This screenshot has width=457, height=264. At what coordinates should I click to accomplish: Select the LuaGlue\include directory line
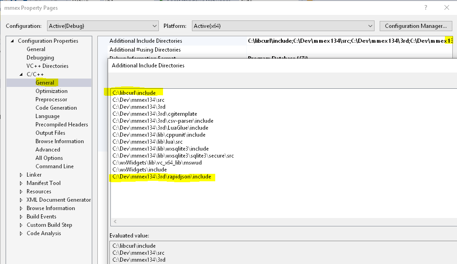160,128
